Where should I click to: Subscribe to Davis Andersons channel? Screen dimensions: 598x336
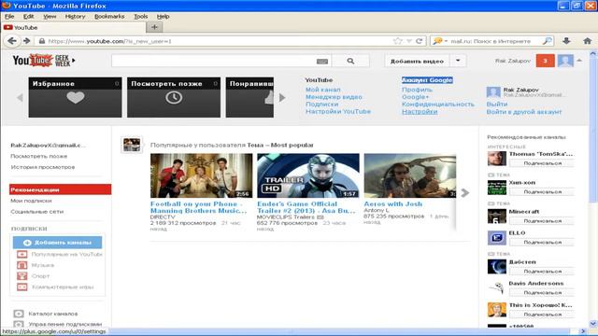click(542, 292)
